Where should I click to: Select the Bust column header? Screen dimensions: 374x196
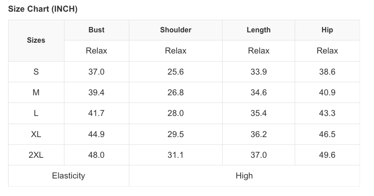click(x=96, y=30)
